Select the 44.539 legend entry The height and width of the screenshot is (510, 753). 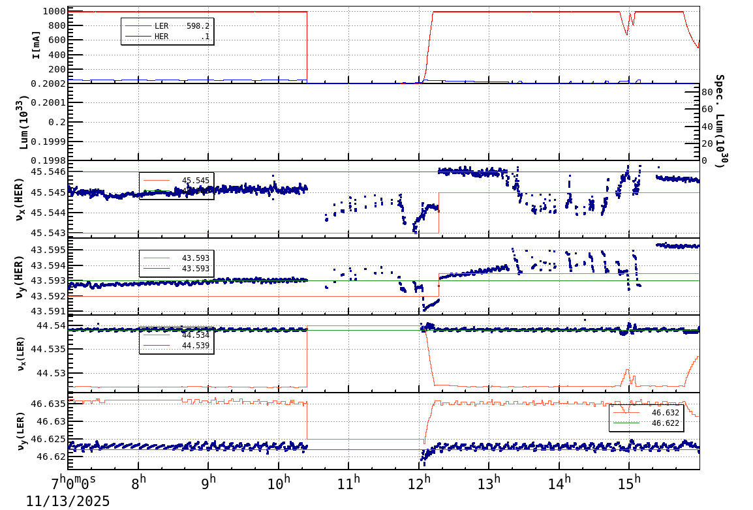pyautogui.click(x=196, y=346)
